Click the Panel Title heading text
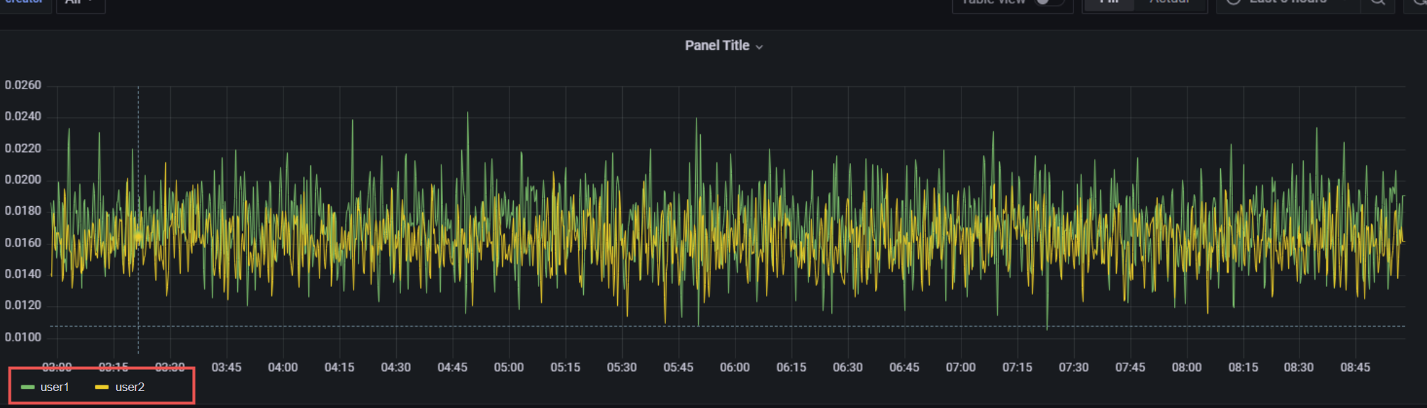 [716, 46]
